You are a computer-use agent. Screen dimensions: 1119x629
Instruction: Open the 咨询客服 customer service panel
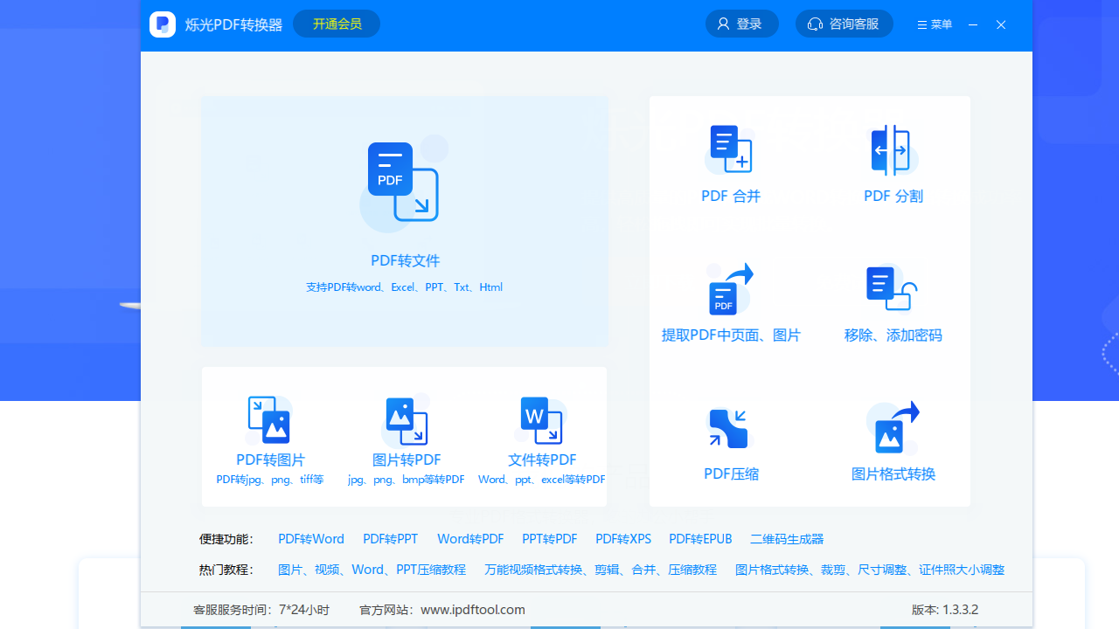(844, 24)
